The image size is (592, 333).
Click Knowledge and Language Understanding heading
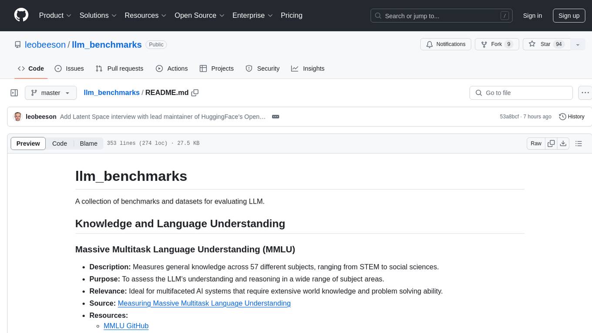point(180,224)
